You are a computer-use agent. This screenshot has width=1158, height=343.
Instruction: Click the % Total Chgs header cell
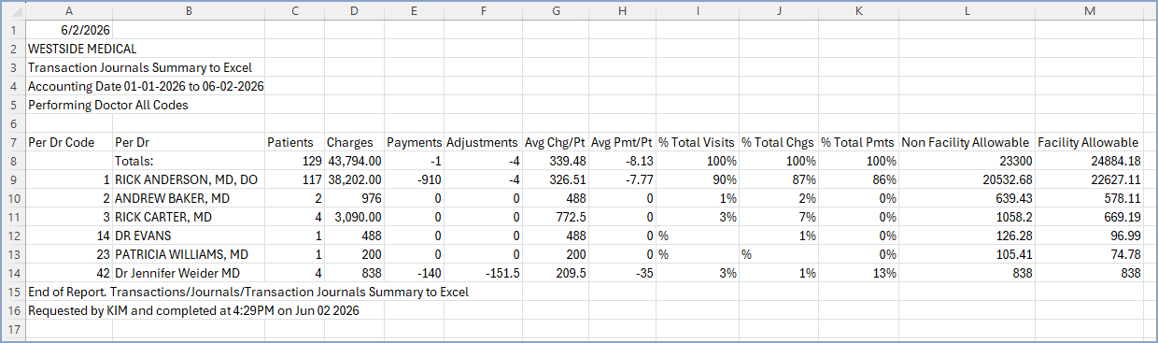pyautogui.click(x=779, y=142)
